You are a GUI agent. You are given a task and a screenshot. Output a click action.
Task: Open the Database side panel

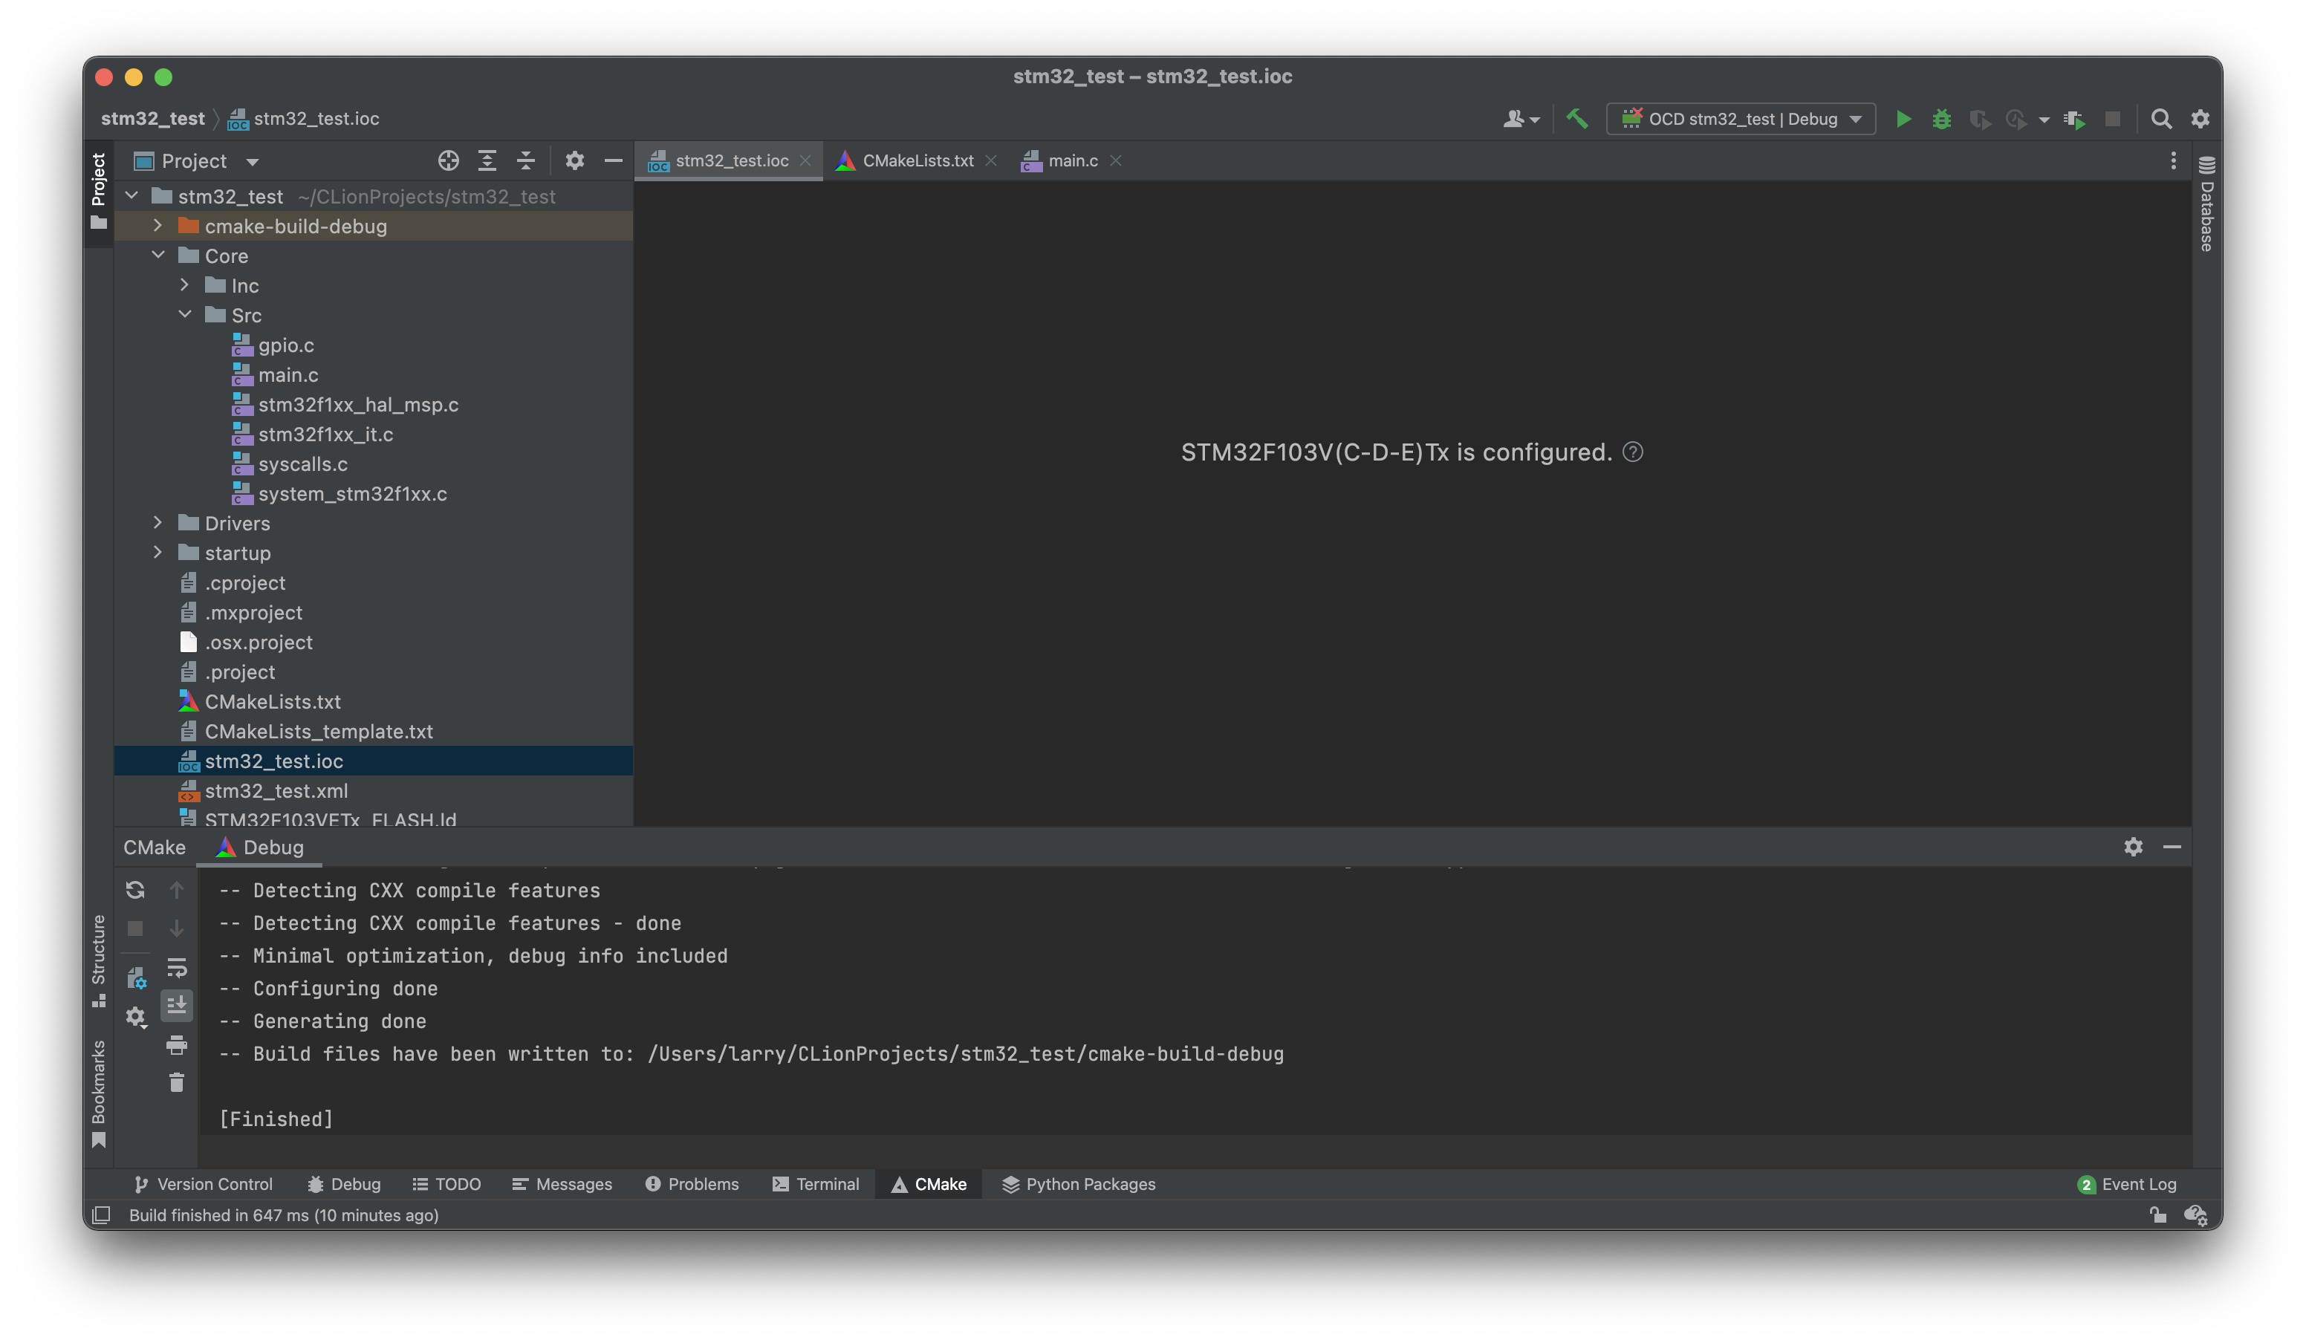click(x=2206, y=203)
